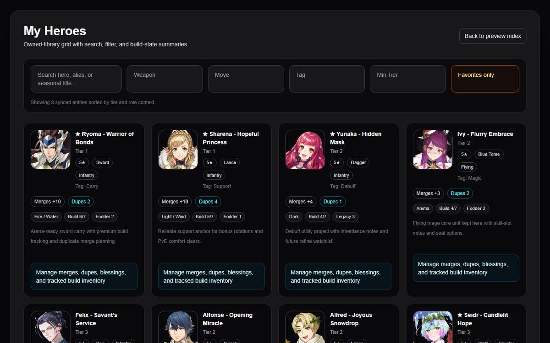Open Ryoma's manage merges and dupes link
This screenshot has height=343, width=550.
tap(84, 276)
